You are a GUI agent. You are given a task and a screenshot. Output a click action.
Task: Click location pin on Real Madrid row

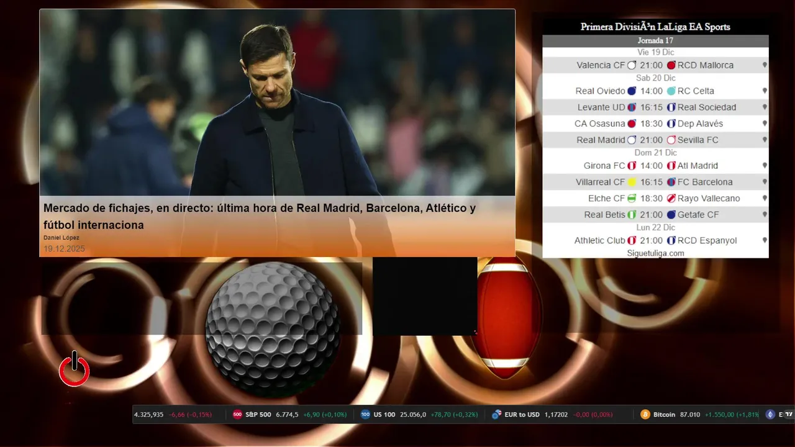point(765,140)
